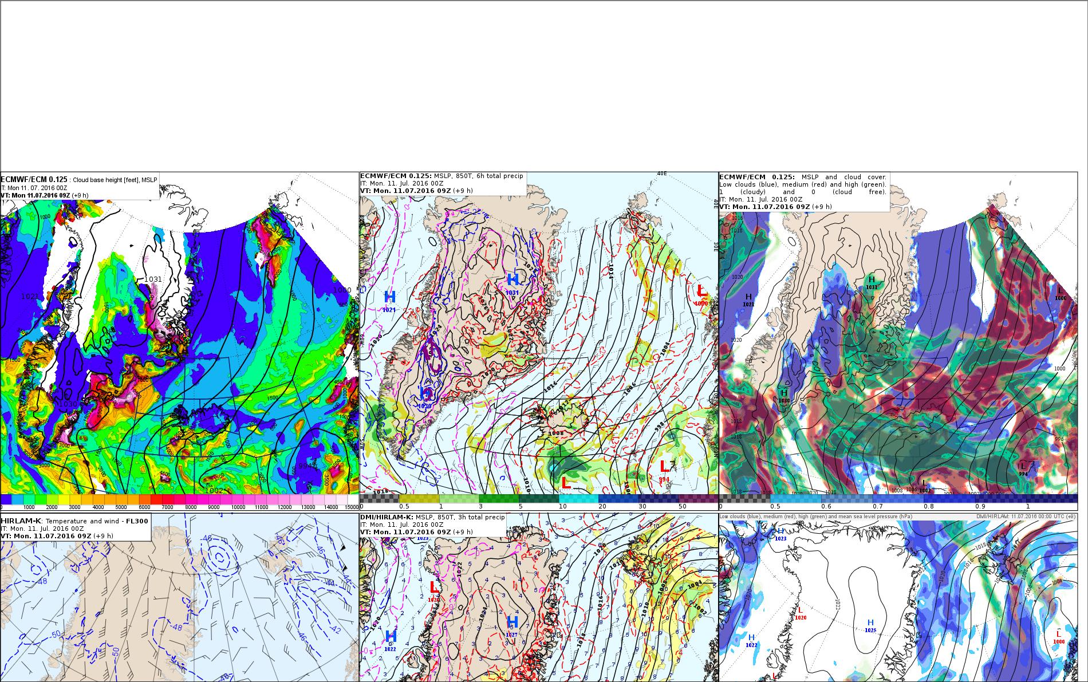The image size is (1088, 682).
Task: Click the L 994 low marker in the 6h precip map
Action: click(664, 470)
